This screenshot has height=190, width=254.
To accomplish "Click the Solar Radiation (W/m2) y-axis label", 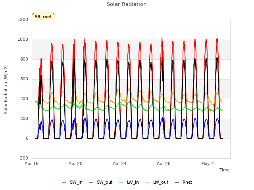I will coord(6,90).
